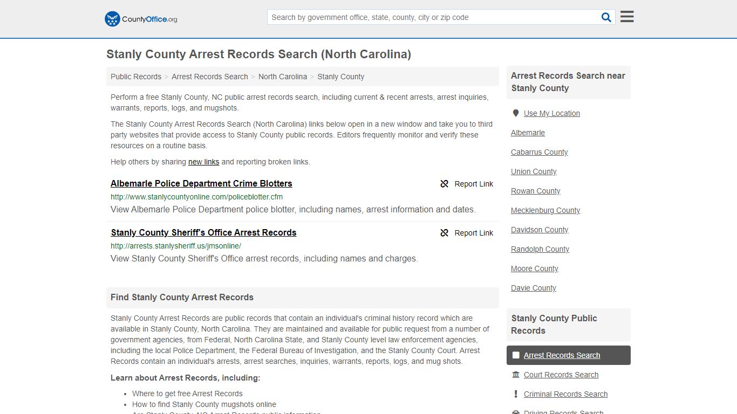Open Union County link
Screen dimensions: 737x414
[x=534, y=171]
